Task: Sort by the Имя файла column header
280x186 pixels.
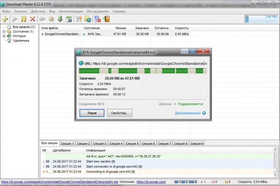Action: point(62,28)
